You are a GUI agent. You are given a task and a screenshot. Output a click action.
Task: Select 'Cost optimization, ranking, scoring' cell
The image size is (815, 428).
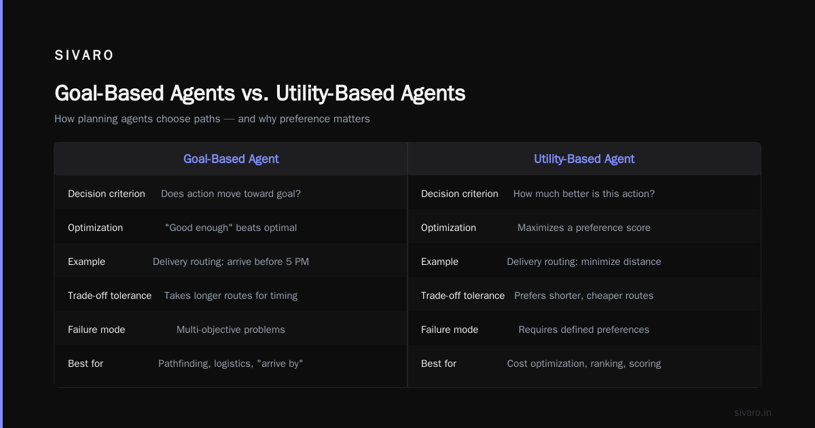[x=584, y=363]
